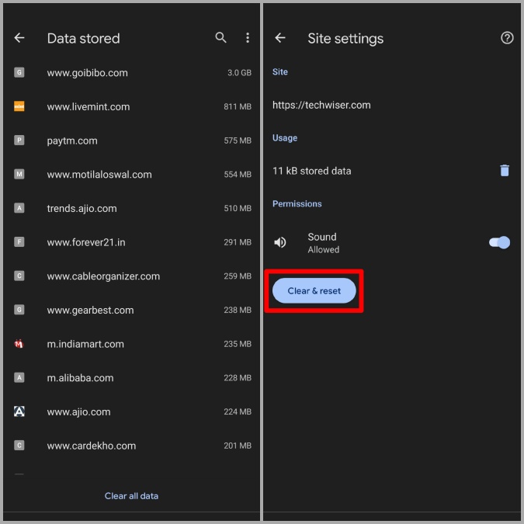
Task: Tap the Site settings title
Action: click(345, 39)
